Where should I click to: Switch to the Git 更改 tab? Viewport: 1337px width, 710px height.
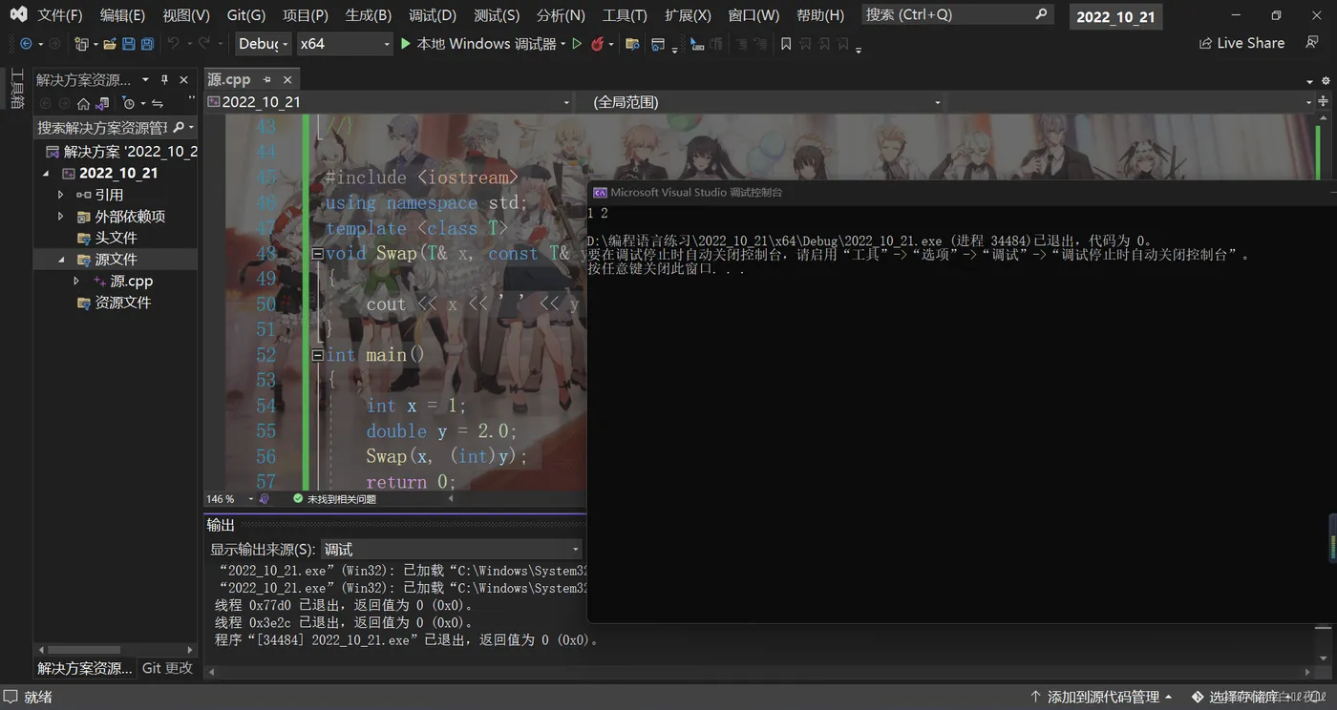(x=167, y=668)
